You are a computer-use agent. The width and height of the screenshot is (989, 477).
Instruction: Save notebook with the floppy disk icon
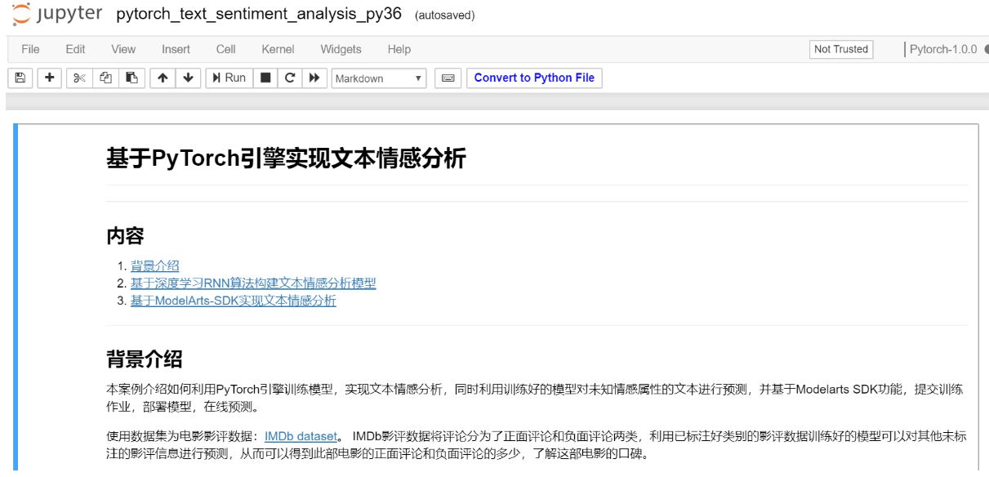click(x=20, y=78)
